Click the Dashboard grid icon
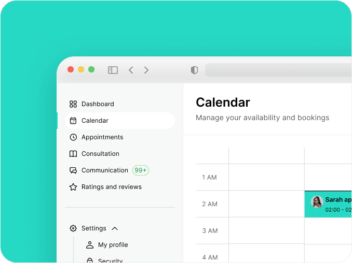Image resolution: width=352 pixels, height=263 pixels. [x=73, y=104]
